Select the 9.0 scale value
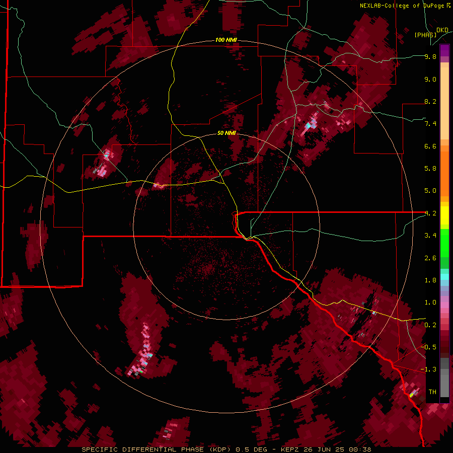 (430, 79)
